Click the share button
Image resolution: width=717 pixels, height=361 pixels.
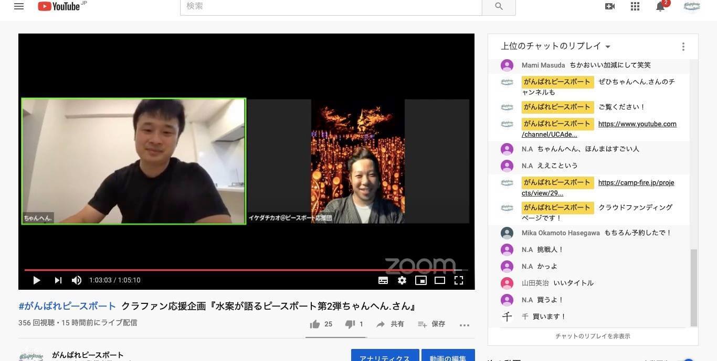[x=390, y=324]
